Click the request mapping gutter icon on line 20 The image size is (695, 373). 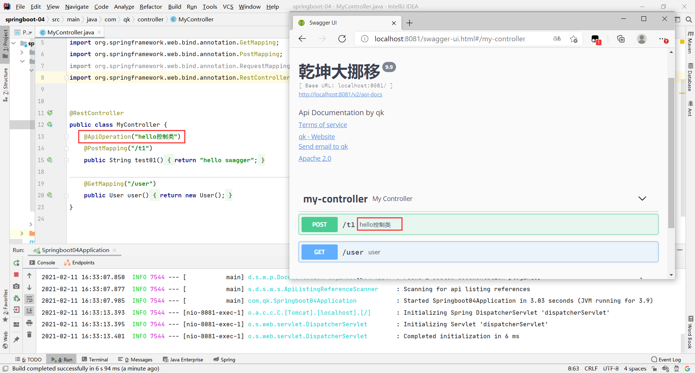50,195
